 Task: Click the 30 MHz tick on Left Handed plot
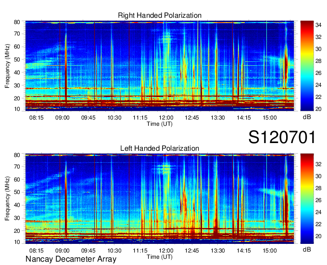coord(17,218)
